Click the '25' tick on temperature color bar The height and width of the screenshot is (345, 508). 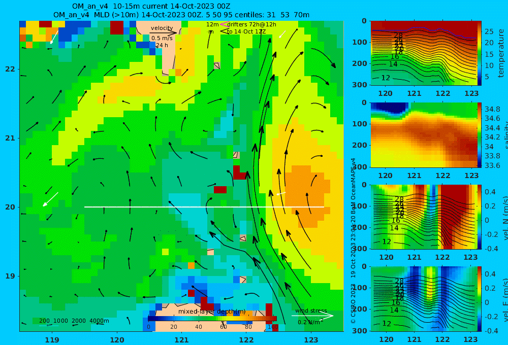[489, 31]
